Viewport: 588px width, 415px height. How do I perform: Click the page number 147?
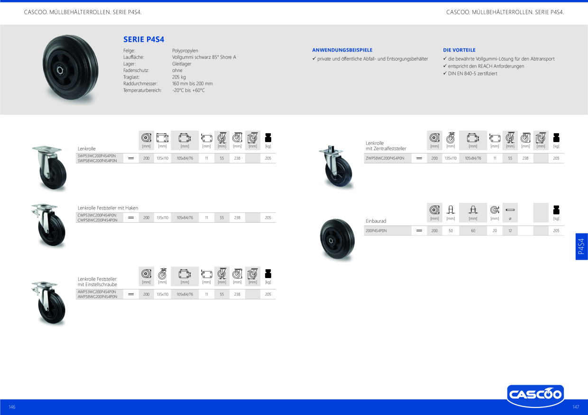576,407
